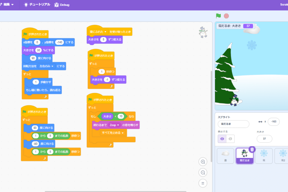
Task: Click the sprite name field 雪だるま
Action: point(233,124)
